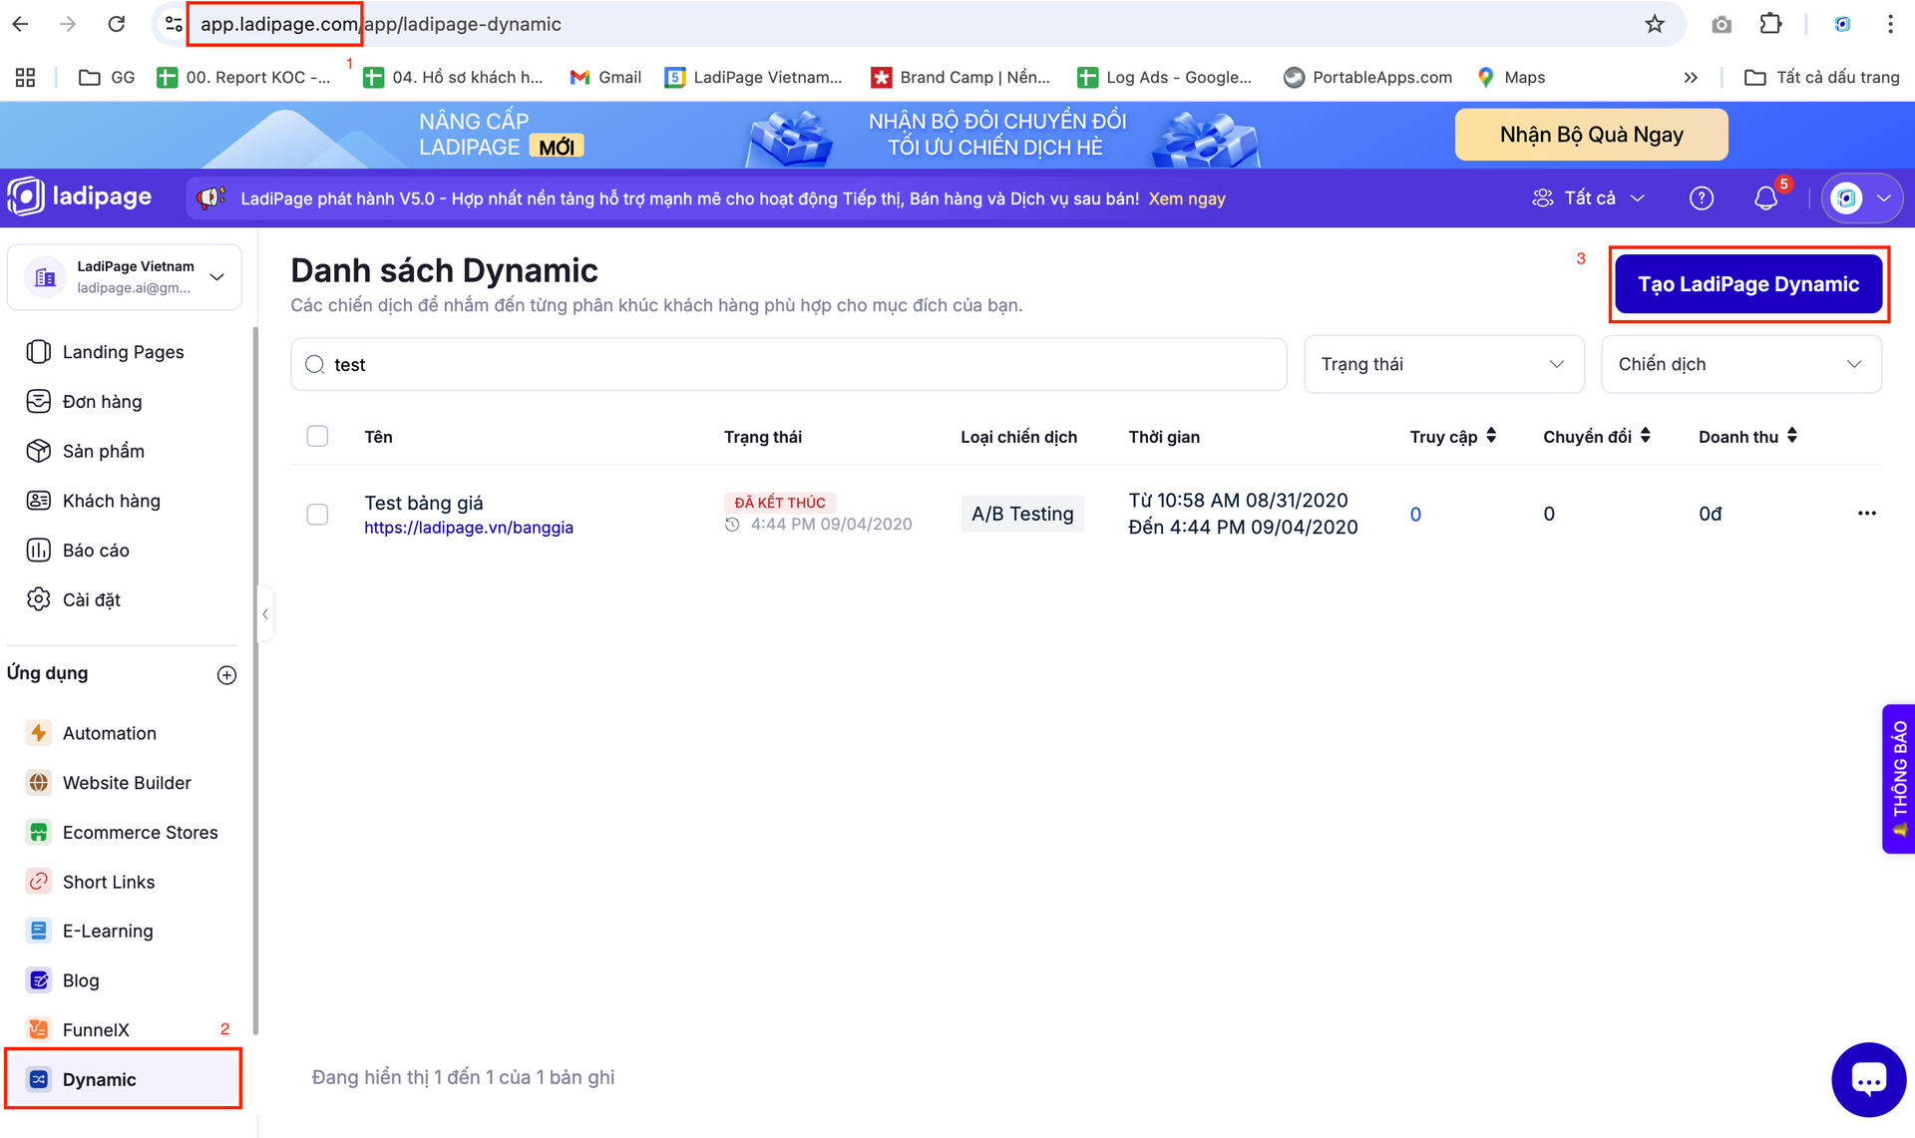Select Dynamic in sidebar
1915x1138 pixels.
tap(124, 1079)
